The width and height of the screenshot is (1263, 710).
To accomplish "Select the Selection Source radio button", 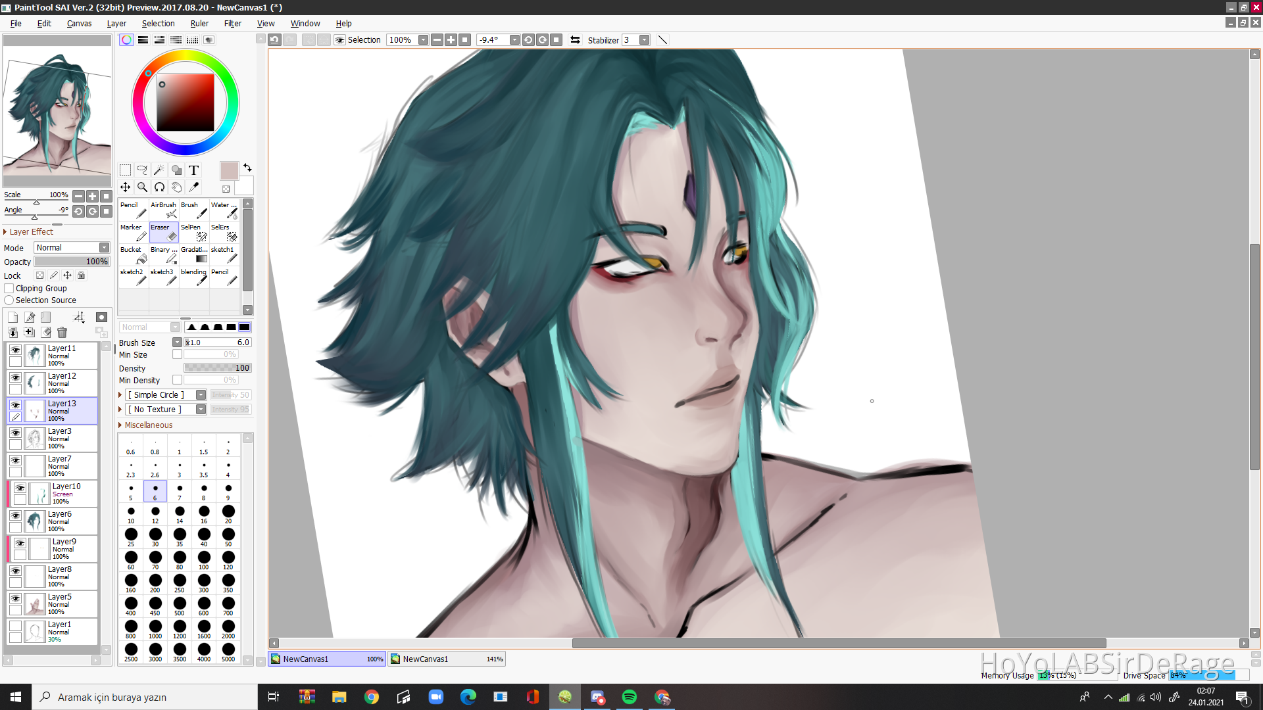I will click(x=9, y=300).
